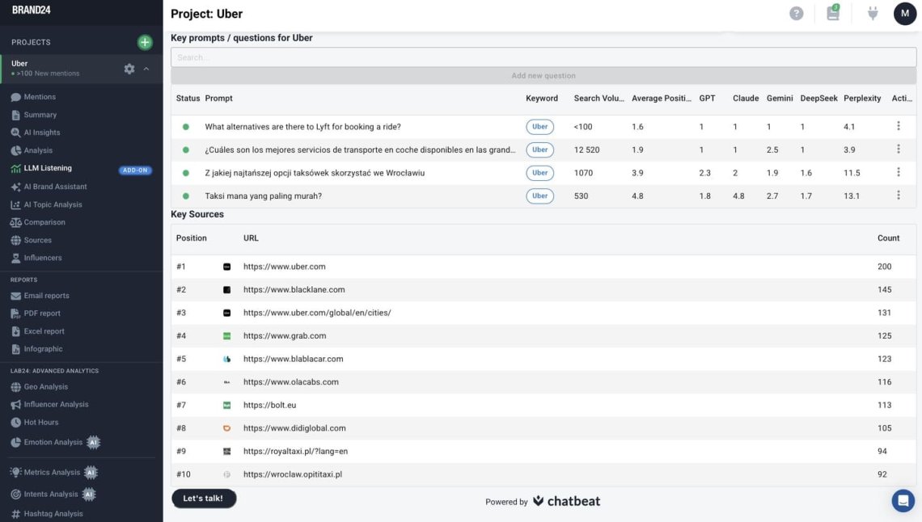
Task: Open the user profile avatar M
Action: click(x=905, y=14)
